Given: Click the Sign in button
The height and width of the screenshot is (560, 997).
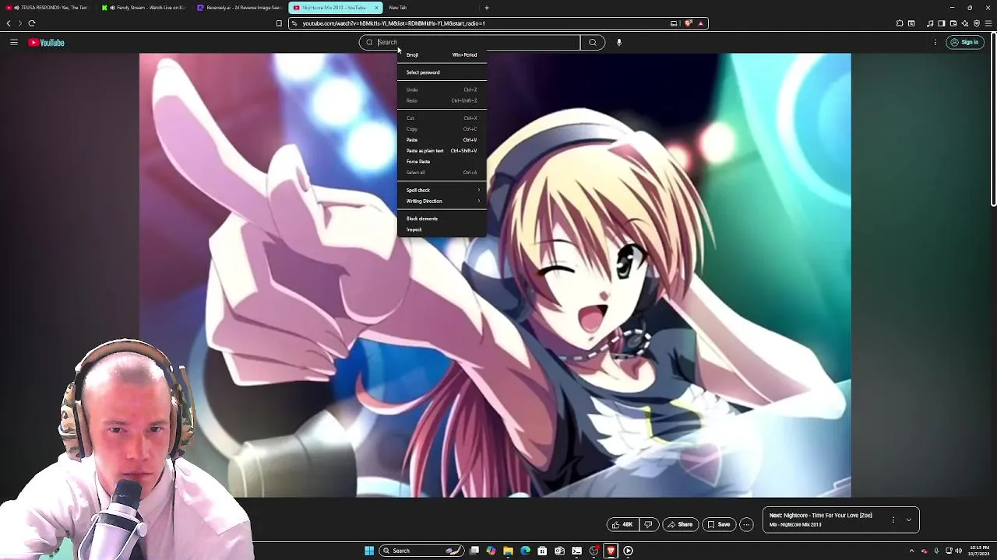Looking at the screenshot, I should click(964, 42).
